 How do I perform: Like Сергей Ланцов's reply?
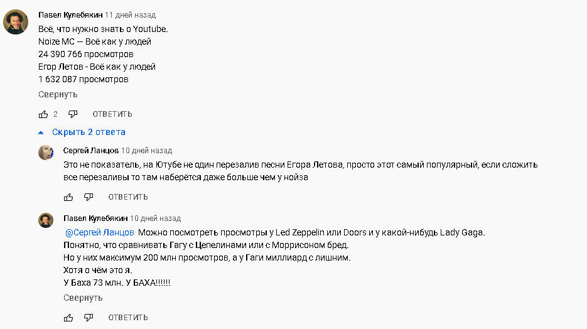coord(68,197)
